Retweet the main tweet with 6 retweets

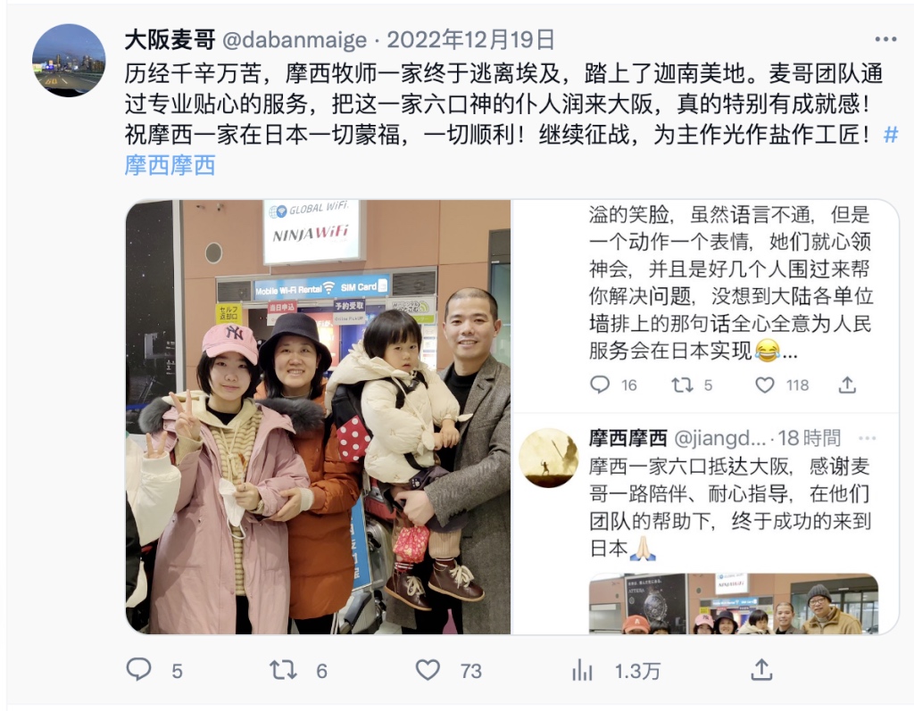coord(283,670)
